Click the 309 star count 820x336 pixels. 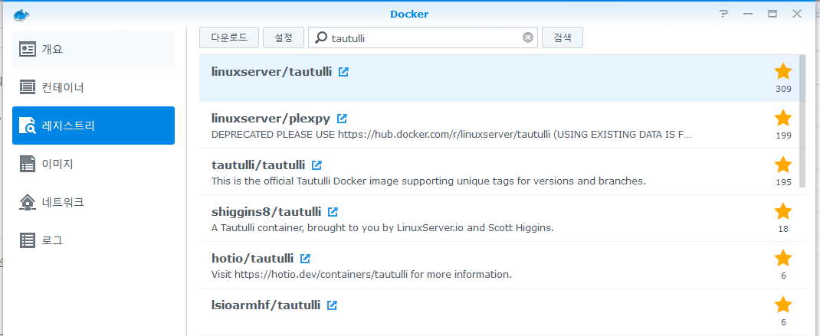(783, 89)
